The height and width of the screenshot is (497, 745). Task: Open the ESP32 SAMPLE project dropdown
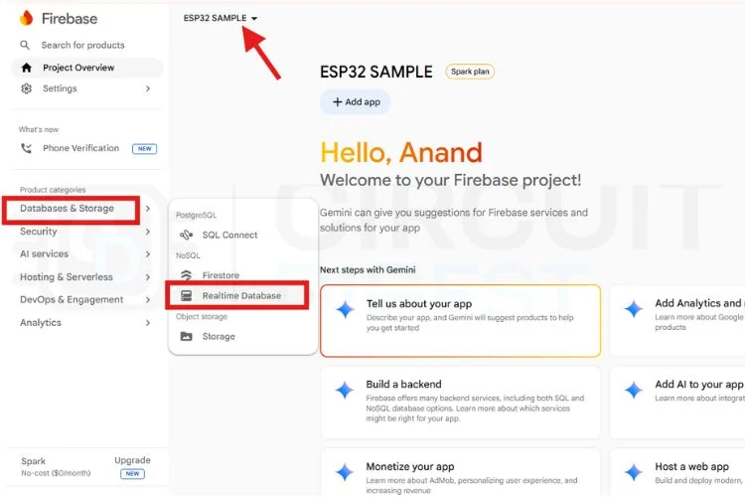pos(221,18)
